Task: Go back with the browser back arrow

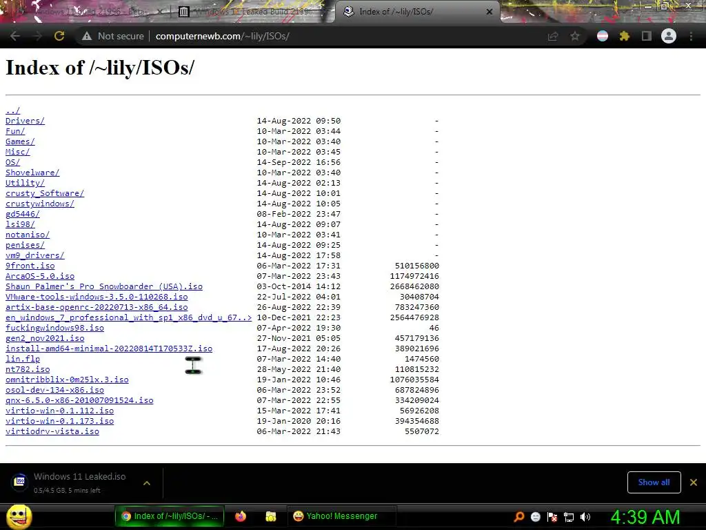Action: [15, 36]
